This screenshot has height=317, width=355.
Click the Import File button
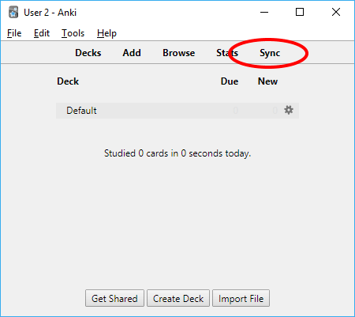click(x=241, y=298)
